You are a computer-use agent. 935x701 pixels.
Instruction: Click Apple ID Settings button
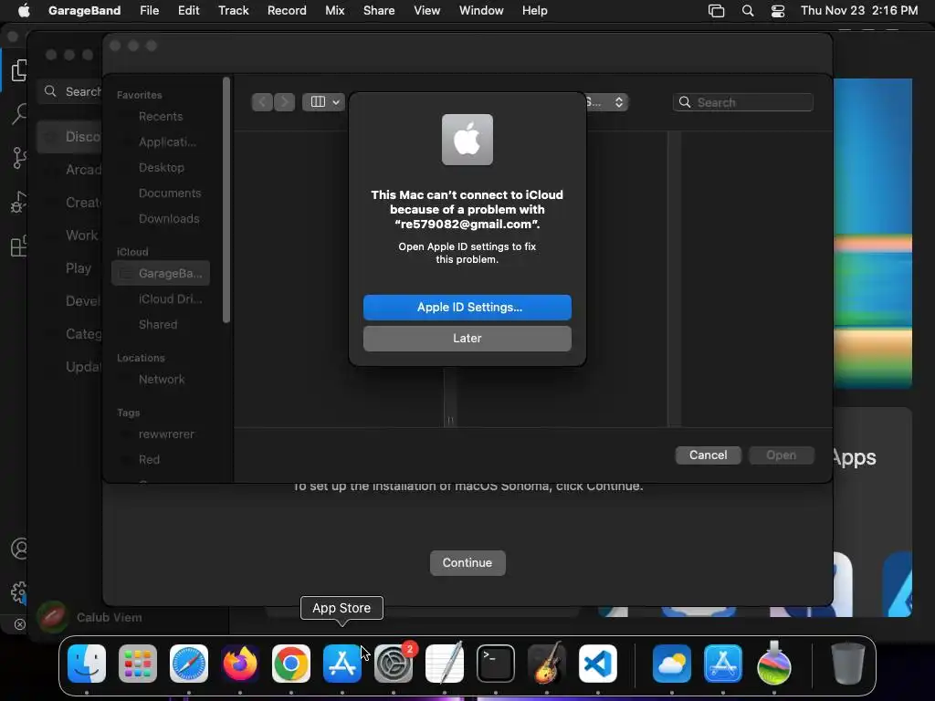coord(467,308)
